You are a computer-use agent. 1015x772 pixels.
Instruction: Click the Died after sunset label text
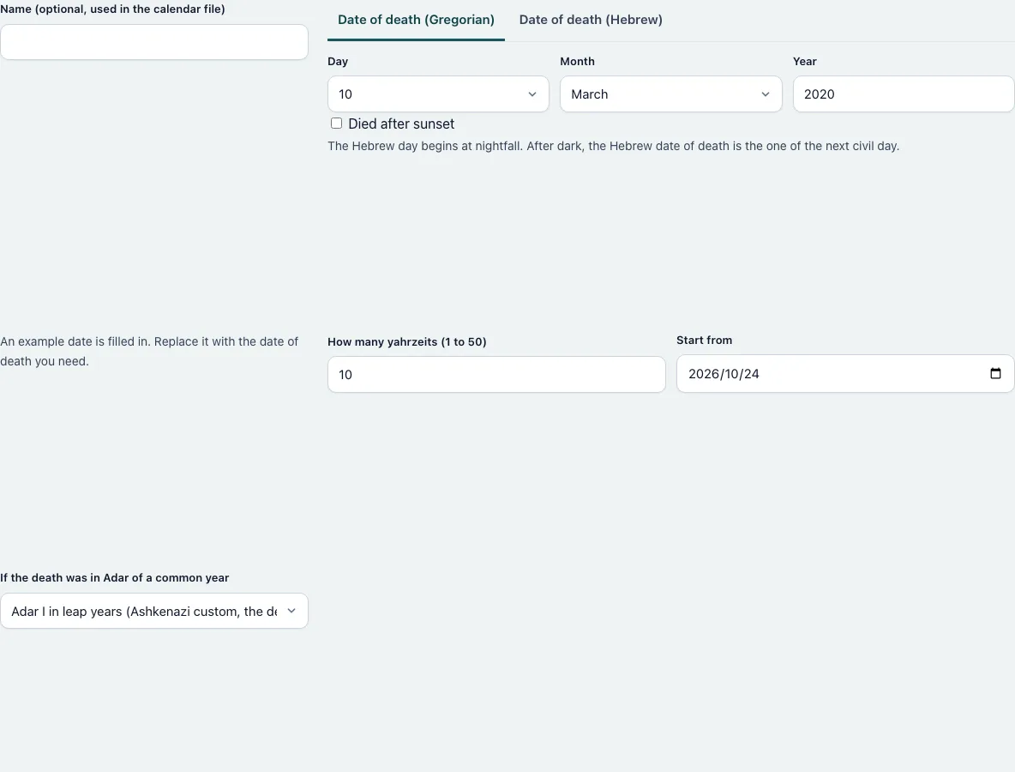point(401,124)
